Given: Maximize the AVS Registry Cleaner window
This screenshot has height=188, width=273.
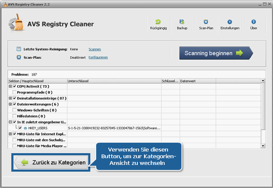Looking at the screenshot, I should coord(265,4).
